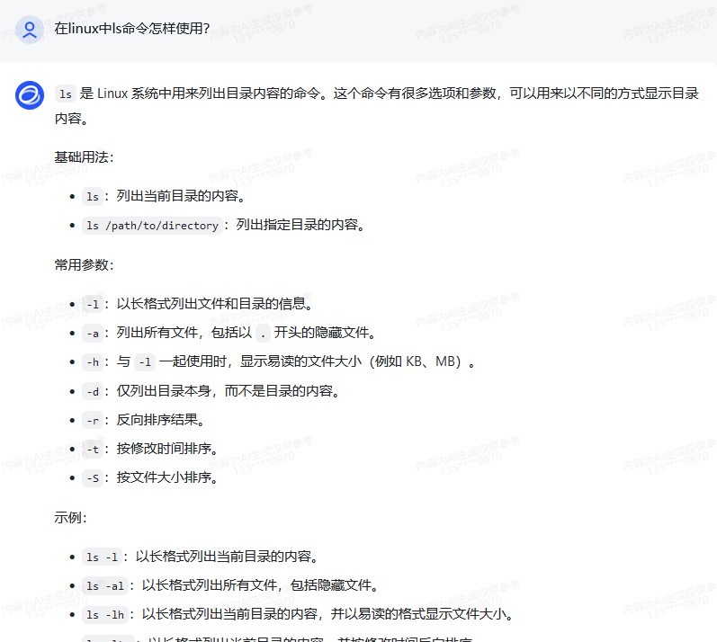
Task: Click the example code "ls -l"
Action: click(103, 557)
